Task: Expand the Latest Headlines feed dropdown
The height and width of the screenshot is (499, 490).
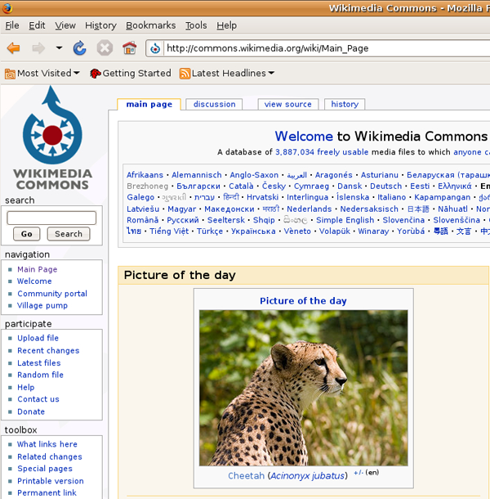Action: pos(271,74)
